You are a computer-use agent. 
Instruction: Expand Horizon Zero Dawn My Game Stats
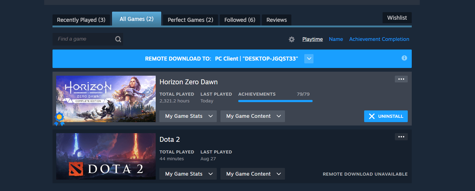[x=188, y=116]
